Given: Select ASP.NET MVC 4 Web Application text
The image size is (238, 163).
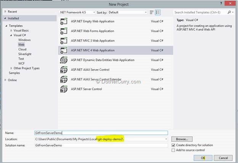Looking at the screenshot, I should 93,51.
